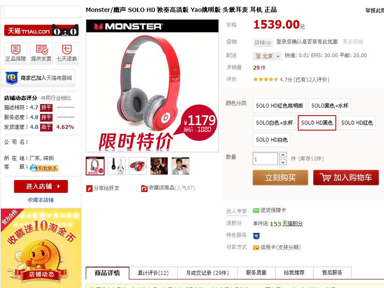Click the 立刻购买 buy now button
Image resolution: width=384 pixels, height=288 pixels.
280,177
